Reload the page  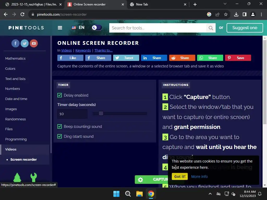tap(22, 15)
